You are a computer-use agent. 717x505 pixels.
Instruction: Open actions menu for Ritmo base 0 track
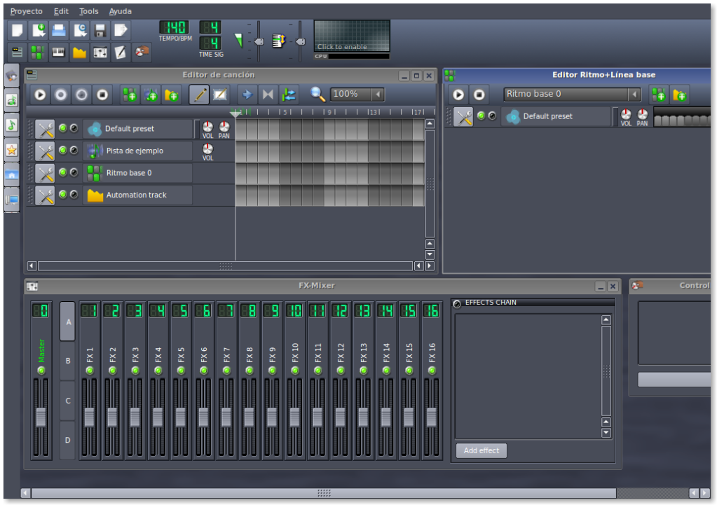(x=45, y=173)
